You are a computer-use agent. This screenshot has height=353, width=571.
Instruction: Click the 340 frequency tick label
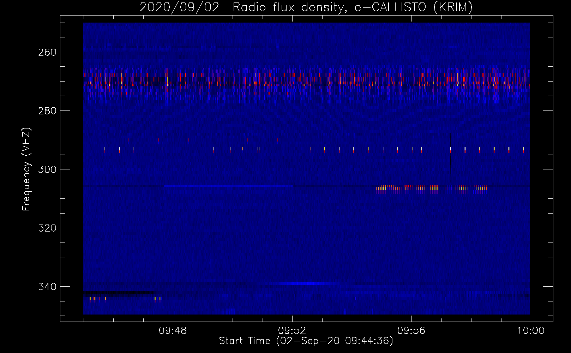47,287
